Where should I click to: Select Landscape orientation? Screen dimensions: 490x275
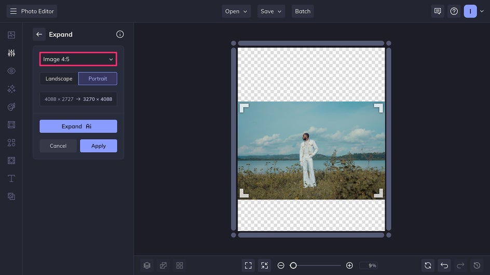pos(59,79)
